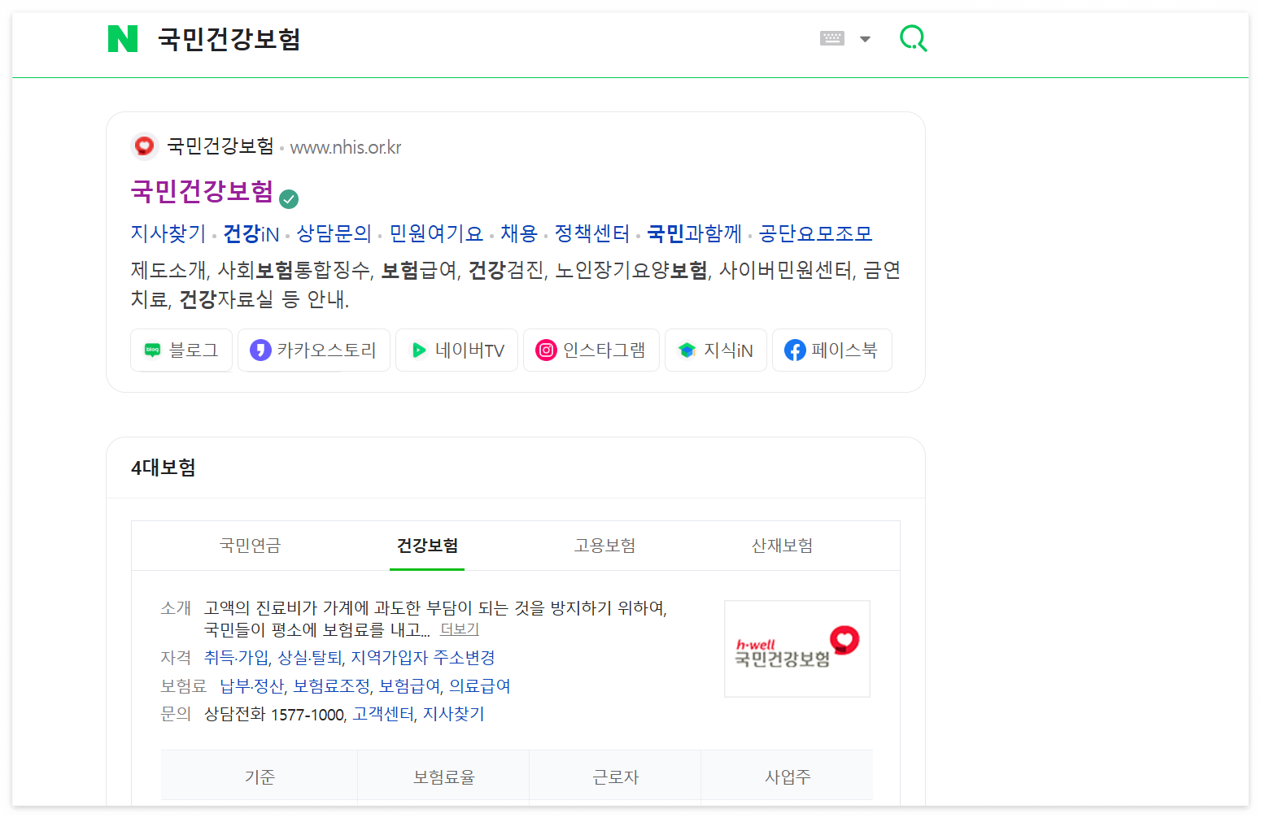Open the 보험급여 link
The width and height of the screenshot is (1261, 818).
pos(410,686)
